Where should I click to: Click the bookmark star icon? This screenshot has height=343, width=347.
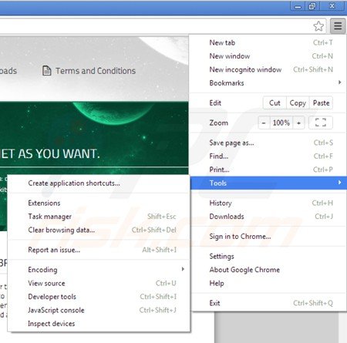pyautogui.click(x=318, y=26)
